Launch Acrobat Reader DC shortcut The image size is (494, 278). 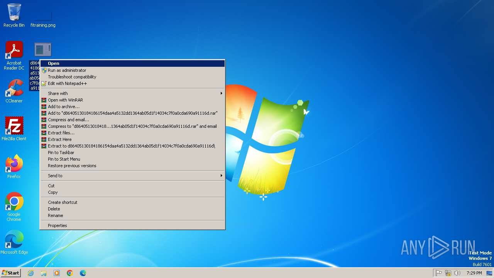coord(14,56)
